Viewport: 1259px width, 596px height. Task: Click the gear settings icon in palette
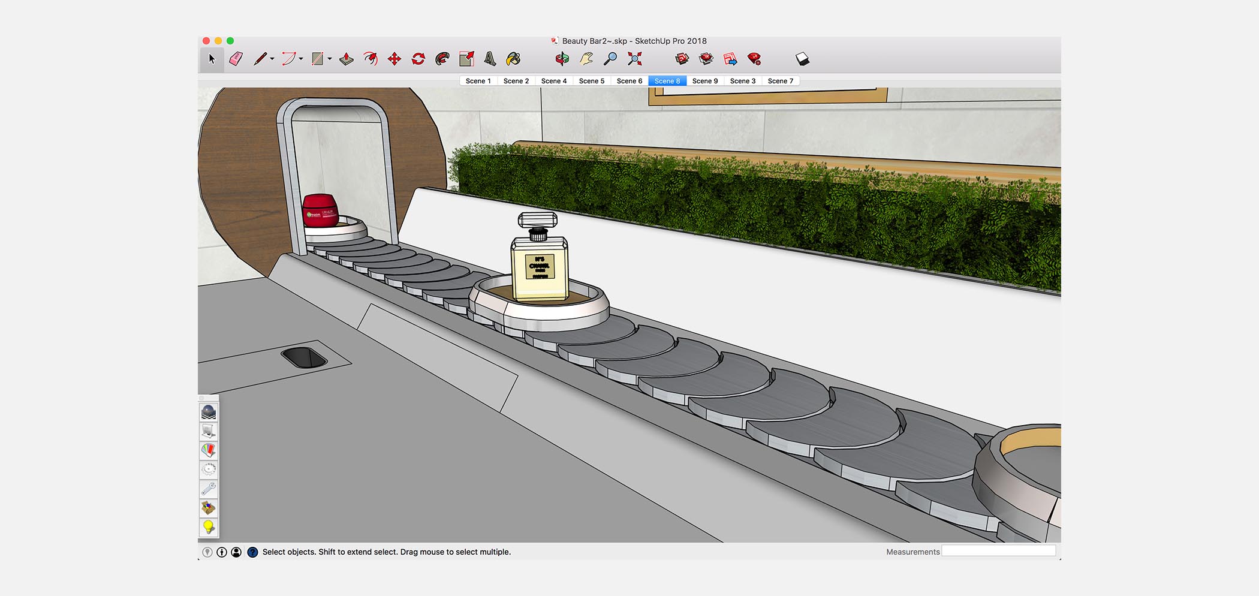(209, 469)
